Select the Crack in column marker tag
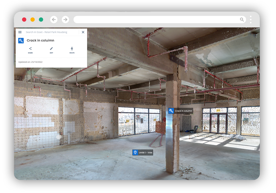Screen dimensions: 276x193 coord(181,111)
